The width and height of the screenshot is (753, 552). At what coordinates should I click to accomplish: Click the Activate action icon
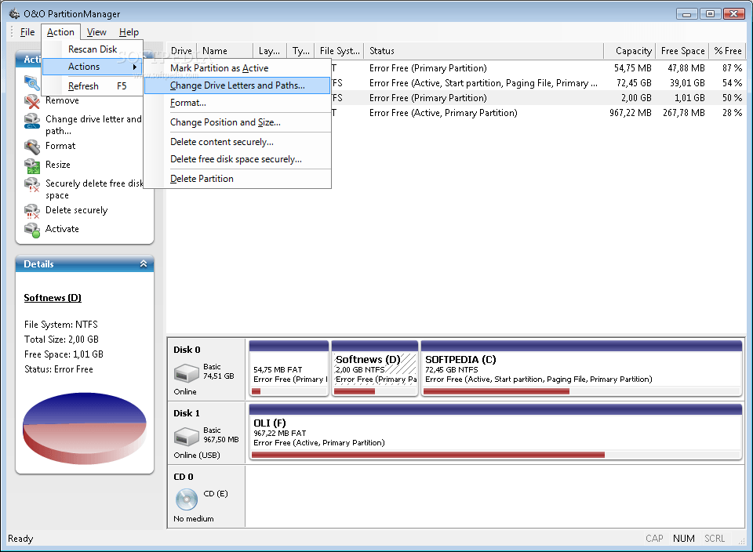32,230
